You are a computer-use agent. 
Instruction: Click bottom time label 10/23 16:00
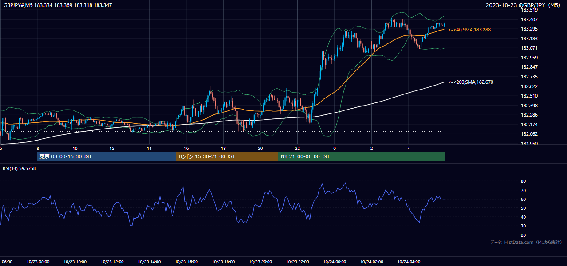pos(186,262)
